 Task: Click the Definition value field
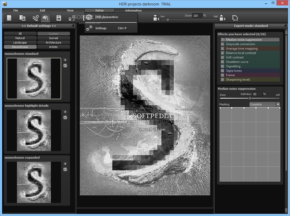click(x=257, y=94)
